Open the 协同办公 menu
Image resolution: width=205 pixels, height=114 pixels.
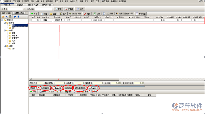point(74,1)
